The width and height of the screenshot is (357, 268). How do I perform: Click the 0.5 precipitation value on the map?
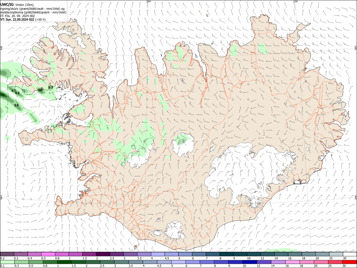(51, 87)
